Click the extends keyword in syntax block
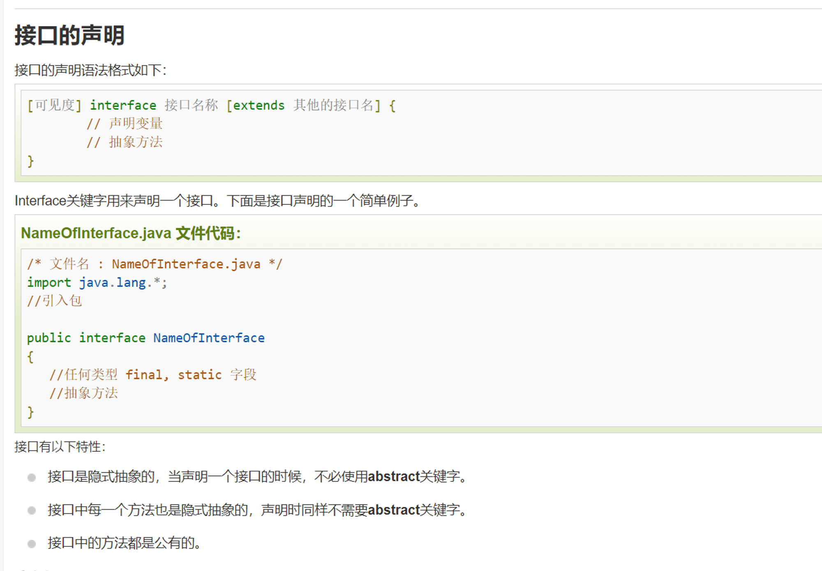The width and height of the screenshot is (822, 571). 259,106
